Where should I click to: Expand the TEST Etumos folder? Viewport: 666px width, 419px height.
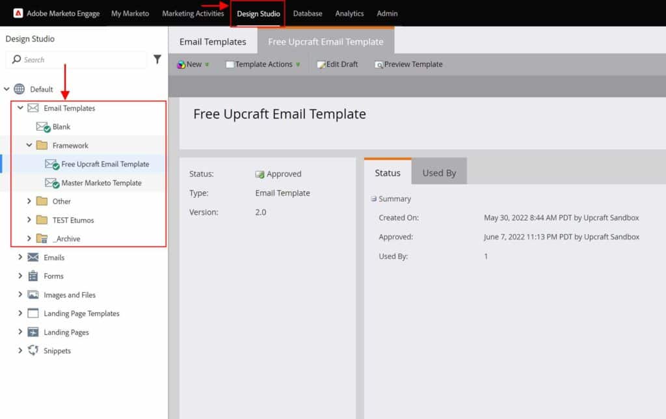[29, 220]
